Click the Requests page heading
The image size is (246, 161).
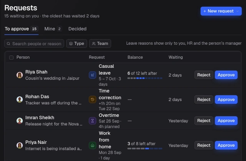(x=21, y=8)
